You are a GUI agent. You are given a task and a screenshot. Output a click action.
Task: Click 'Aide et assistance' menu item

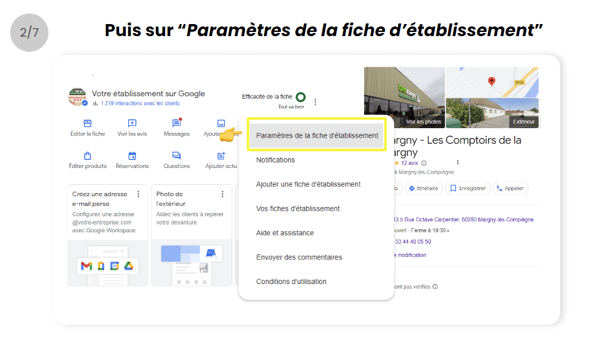click(285, 233)
